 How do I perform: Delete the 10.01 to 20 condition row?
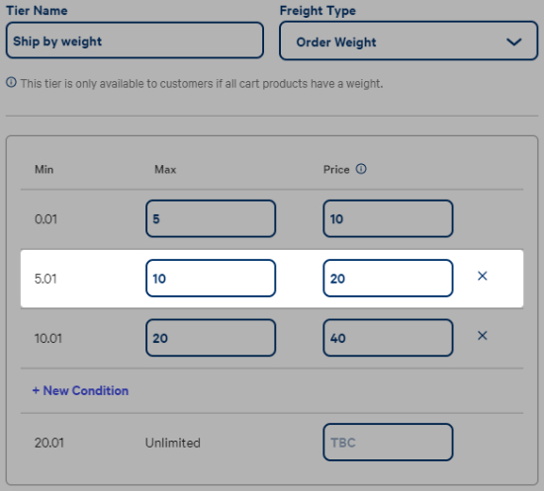(483, 336)
